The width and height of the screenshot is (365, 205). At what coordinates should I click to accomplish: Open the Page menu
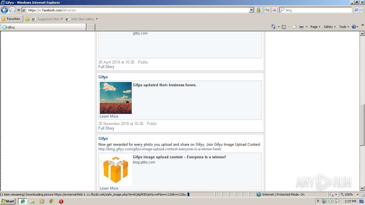point(315,27)
